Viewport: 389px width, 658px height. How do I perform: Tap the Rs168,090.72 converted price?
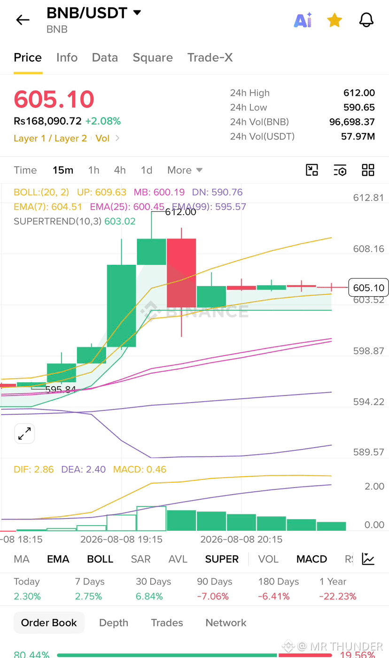(47, 121)
